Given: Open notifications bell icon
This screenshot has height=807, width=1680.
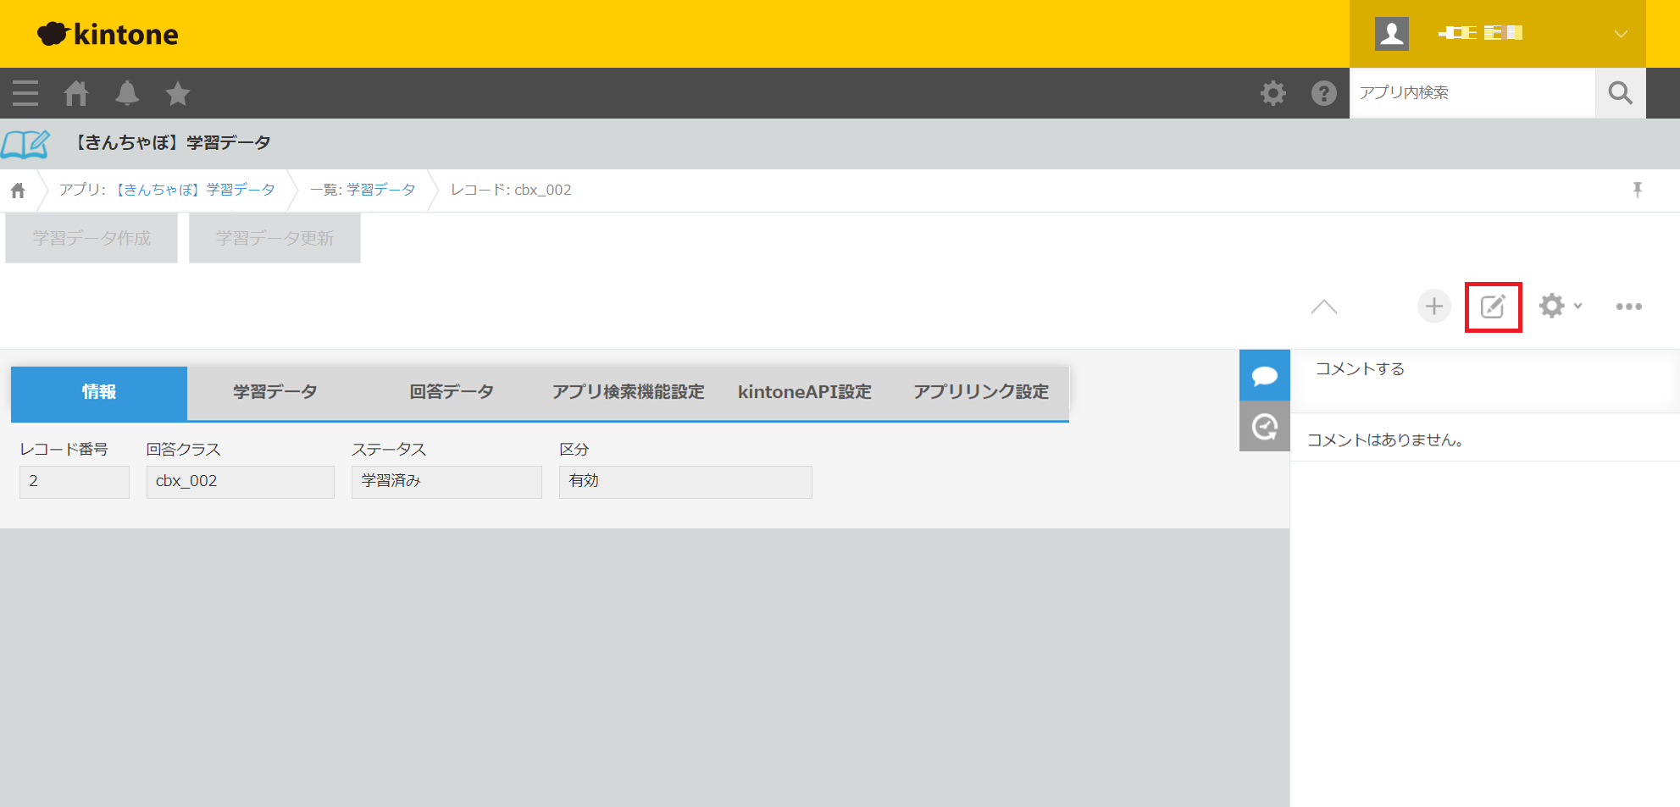Looking at the screenshot, I should coord(127,93).
